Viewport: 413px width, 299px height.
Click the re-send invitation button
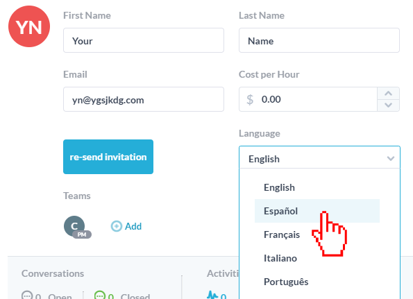pyautogui.click(x=108, y=157)
